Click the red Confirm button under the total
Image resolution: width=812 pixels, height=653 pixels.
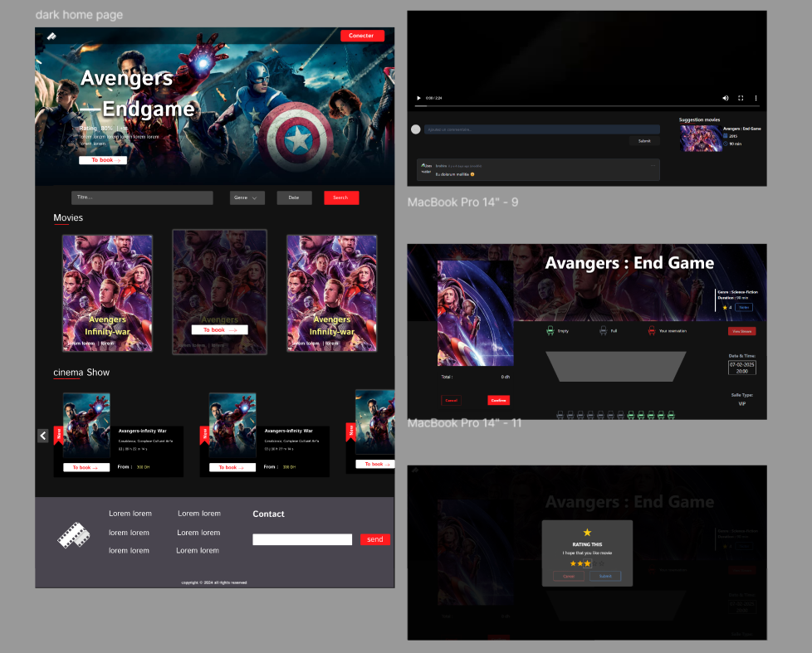point(498,400)
